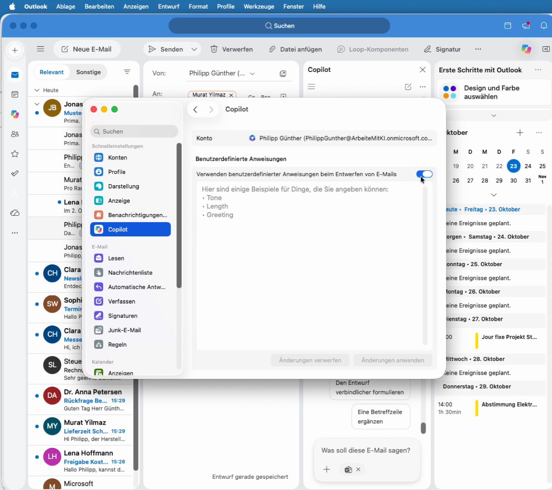Expand calendar month view chevron

coord(494,195)
